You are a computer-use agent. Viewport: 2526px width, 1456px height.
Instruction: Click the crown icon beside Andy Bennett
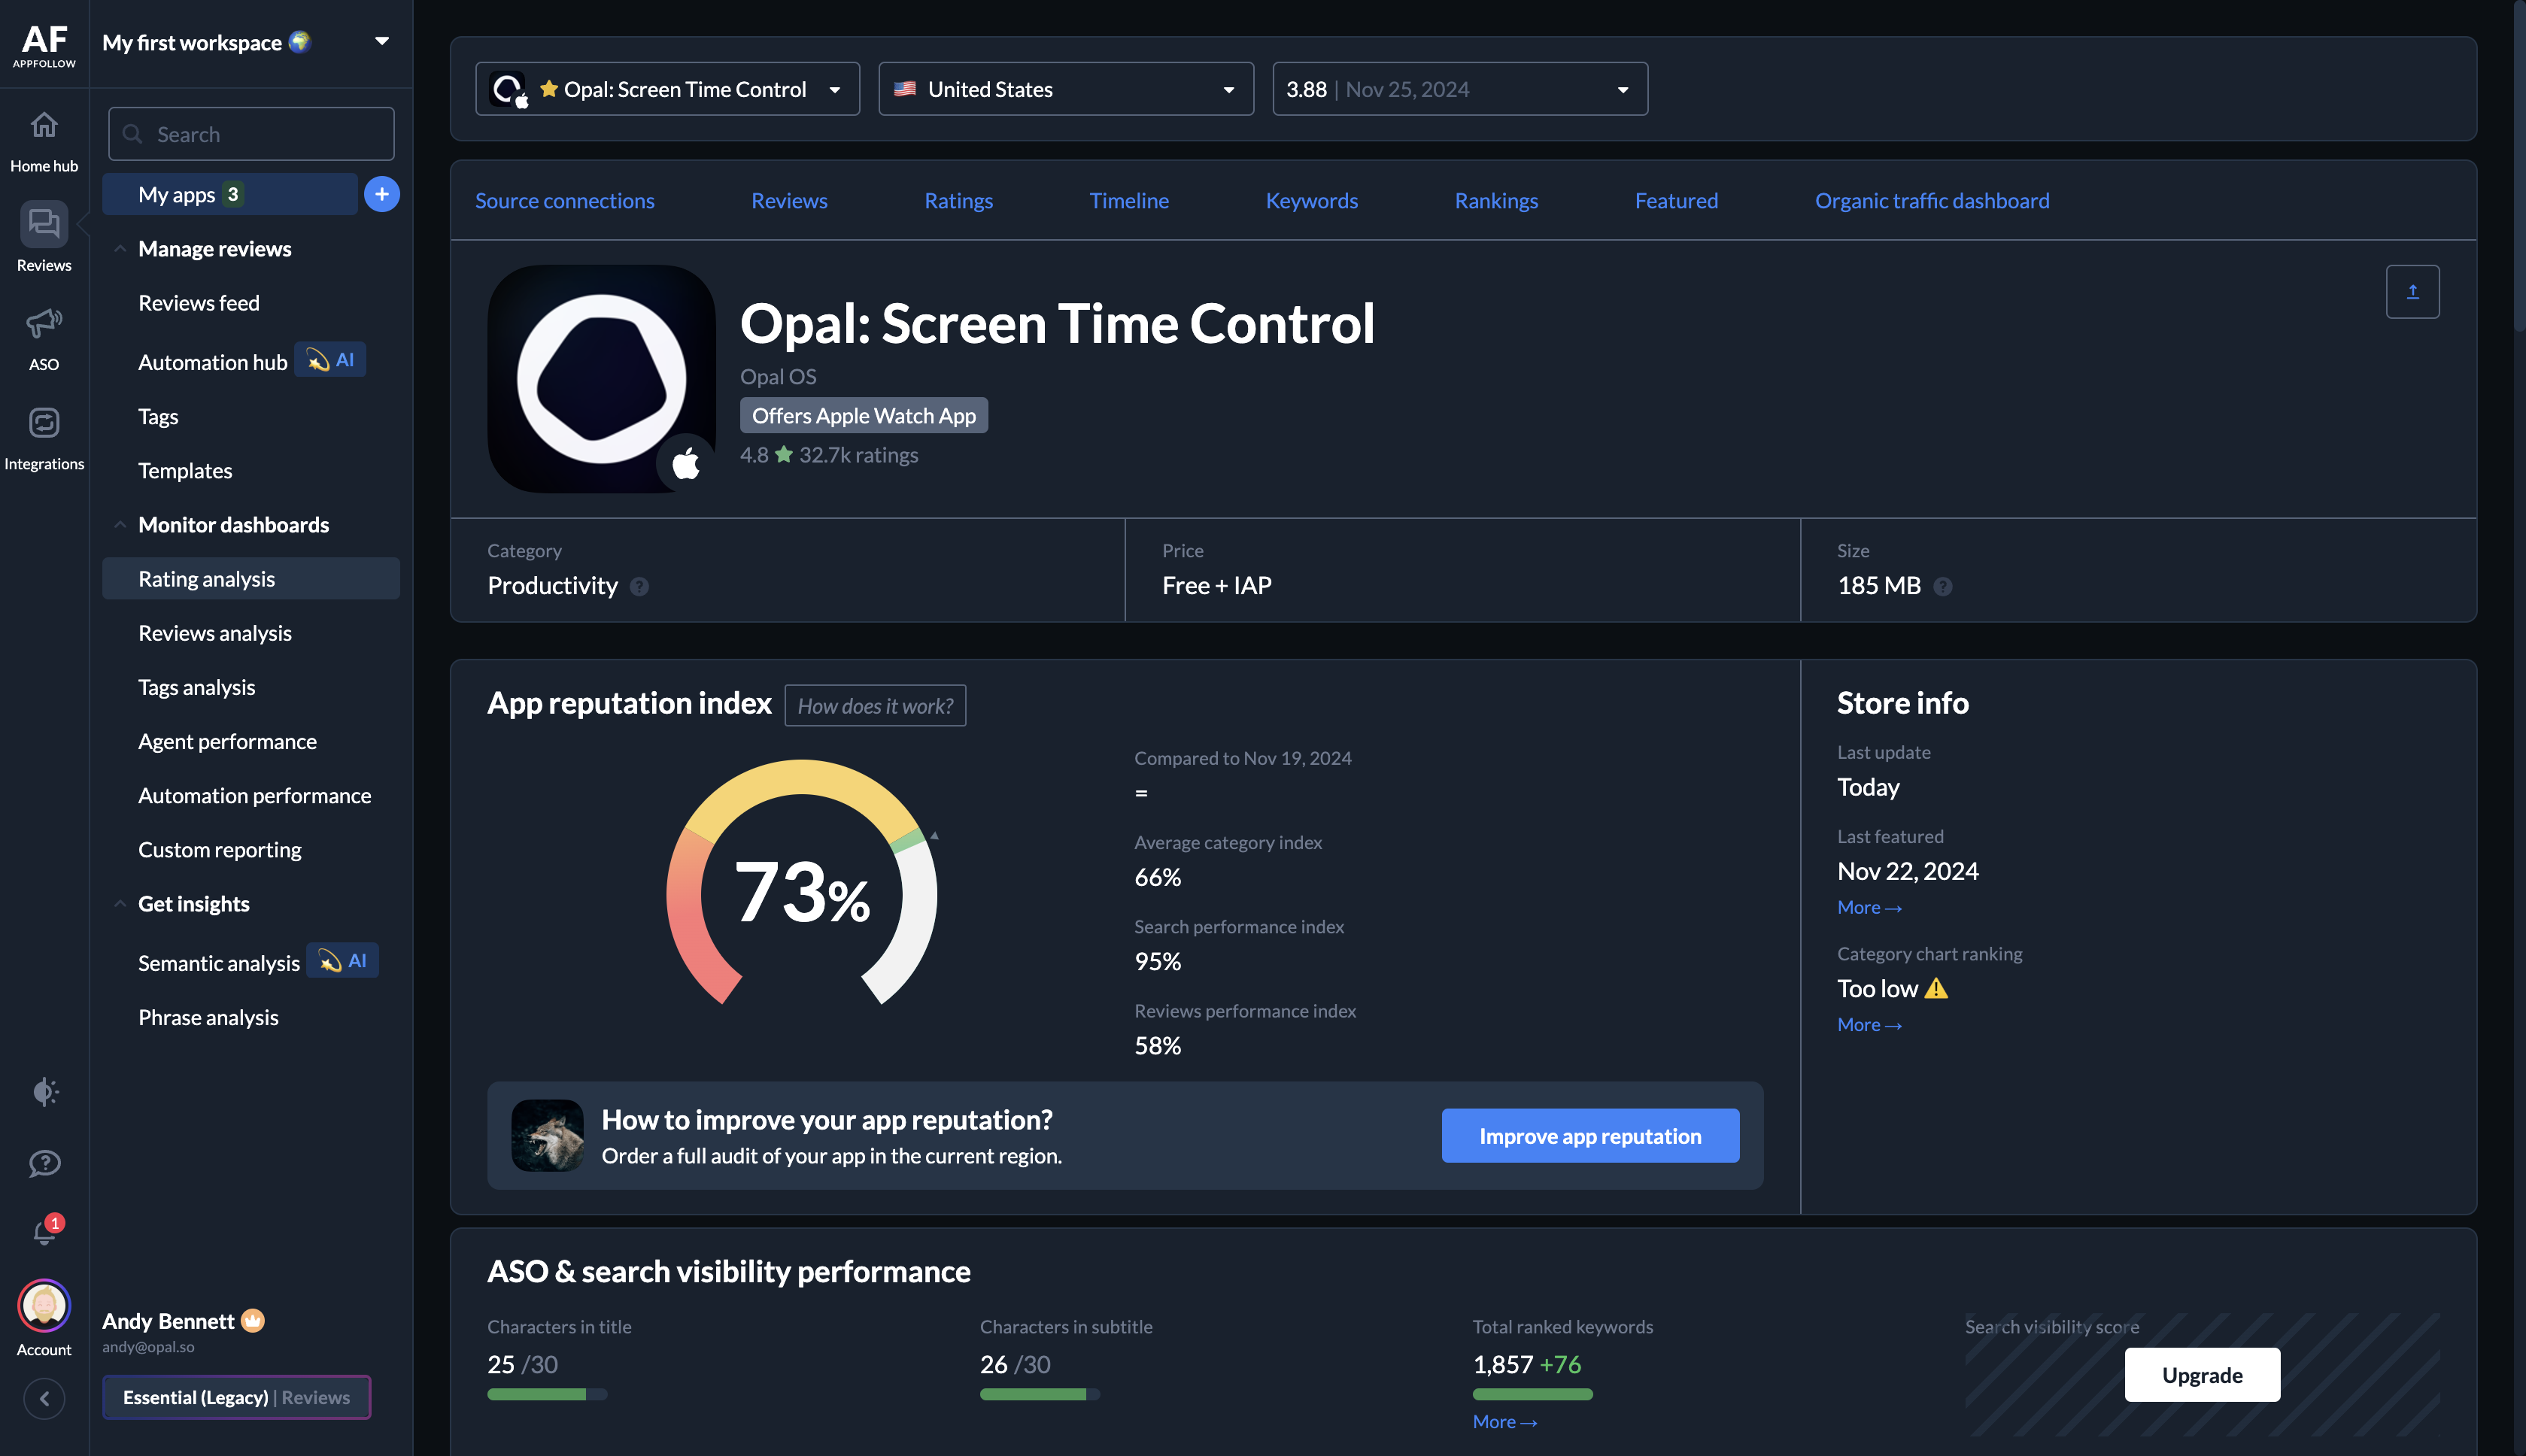click(253, 1321)
